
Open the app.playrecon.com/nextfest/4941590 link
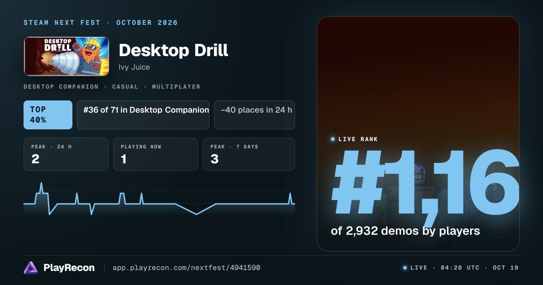186,268
